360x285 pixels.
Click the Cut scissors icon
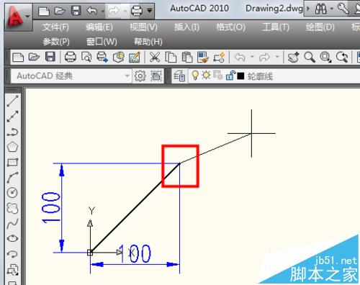click(x=155, y=58)
